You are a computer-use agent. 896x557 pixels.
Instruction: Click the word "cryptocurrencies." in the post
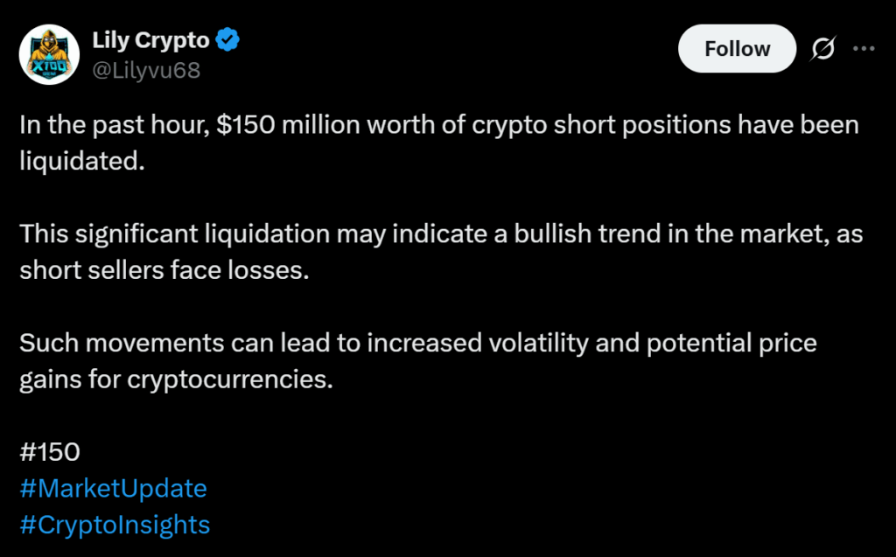click(231, 379)
